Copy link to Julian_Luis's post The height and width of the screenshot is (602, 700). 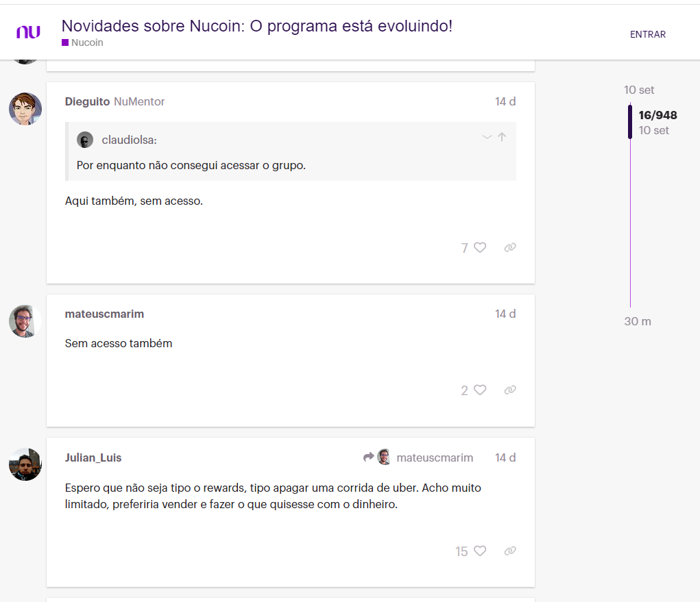pyautogui.click(x=510, y=551)
